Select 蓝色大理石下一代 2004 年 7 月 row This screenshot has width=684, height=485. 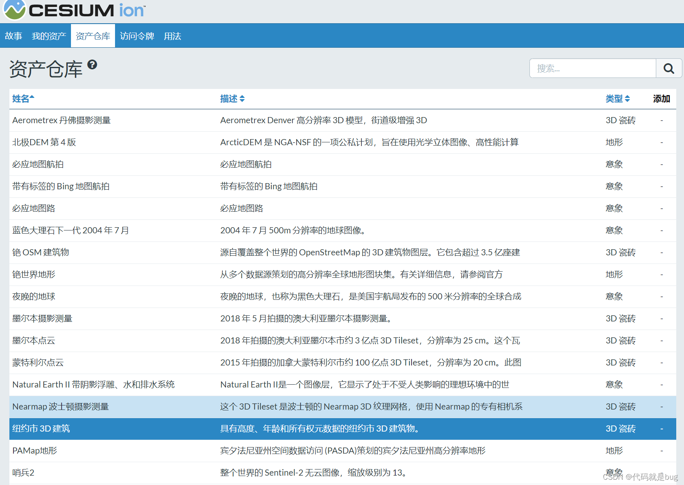(x=343, y=230)
